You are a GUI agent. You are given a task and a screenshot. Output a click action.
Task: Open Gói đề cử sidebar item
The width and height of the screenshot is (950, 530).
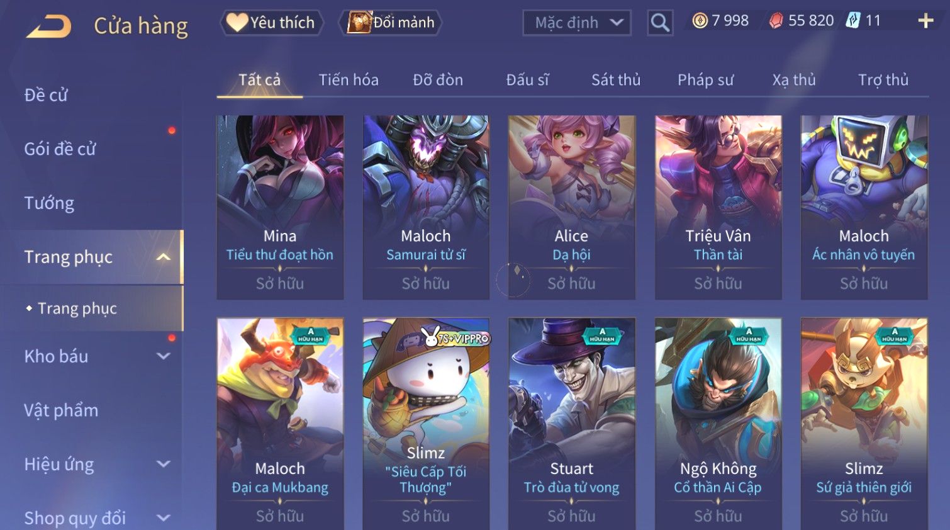coord(60,149)
